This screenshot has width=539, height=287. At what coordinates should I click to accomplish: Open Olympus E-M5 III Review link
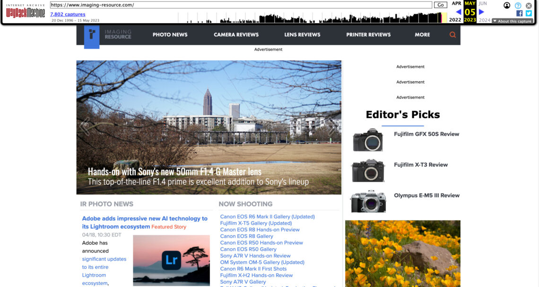pos(426,195)
